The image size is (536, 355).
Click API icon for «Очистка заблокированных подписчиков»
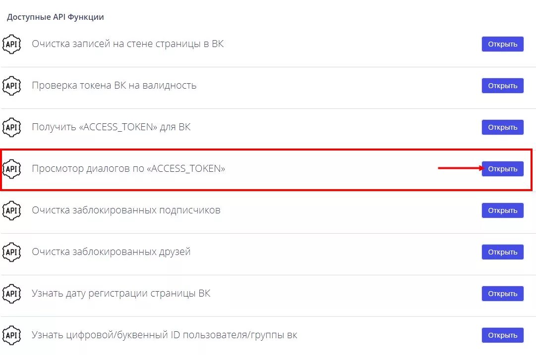[x=11, y=210]
